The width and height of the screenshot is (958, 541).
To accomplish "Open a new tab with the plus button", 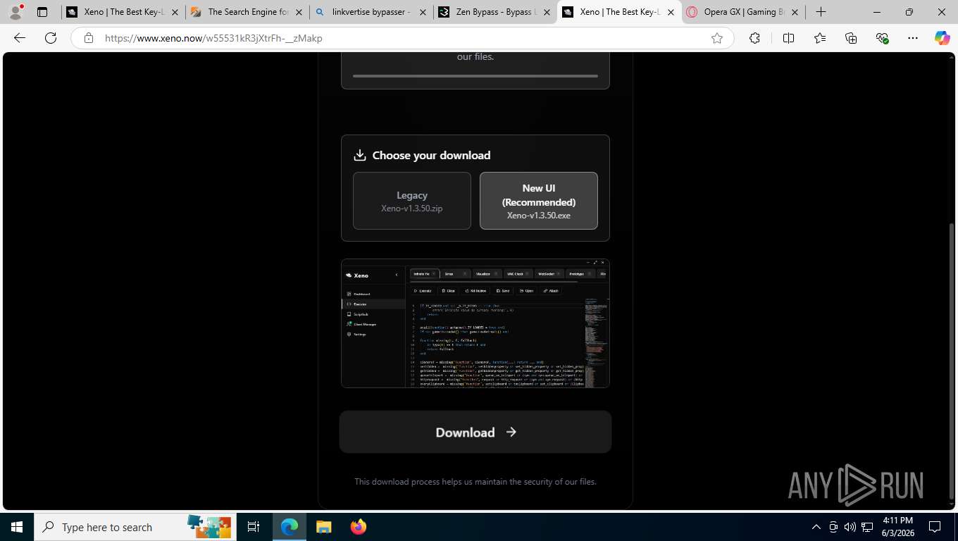I will [x=821, y=12].
